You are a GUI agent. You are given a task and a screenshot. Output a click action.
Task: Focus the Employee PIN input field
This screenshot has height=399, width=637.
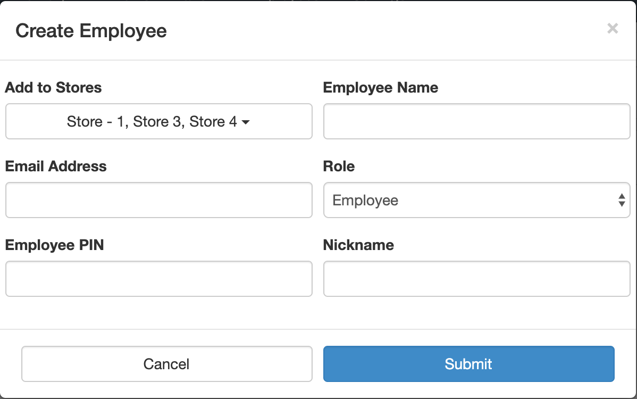click(159, 279)
